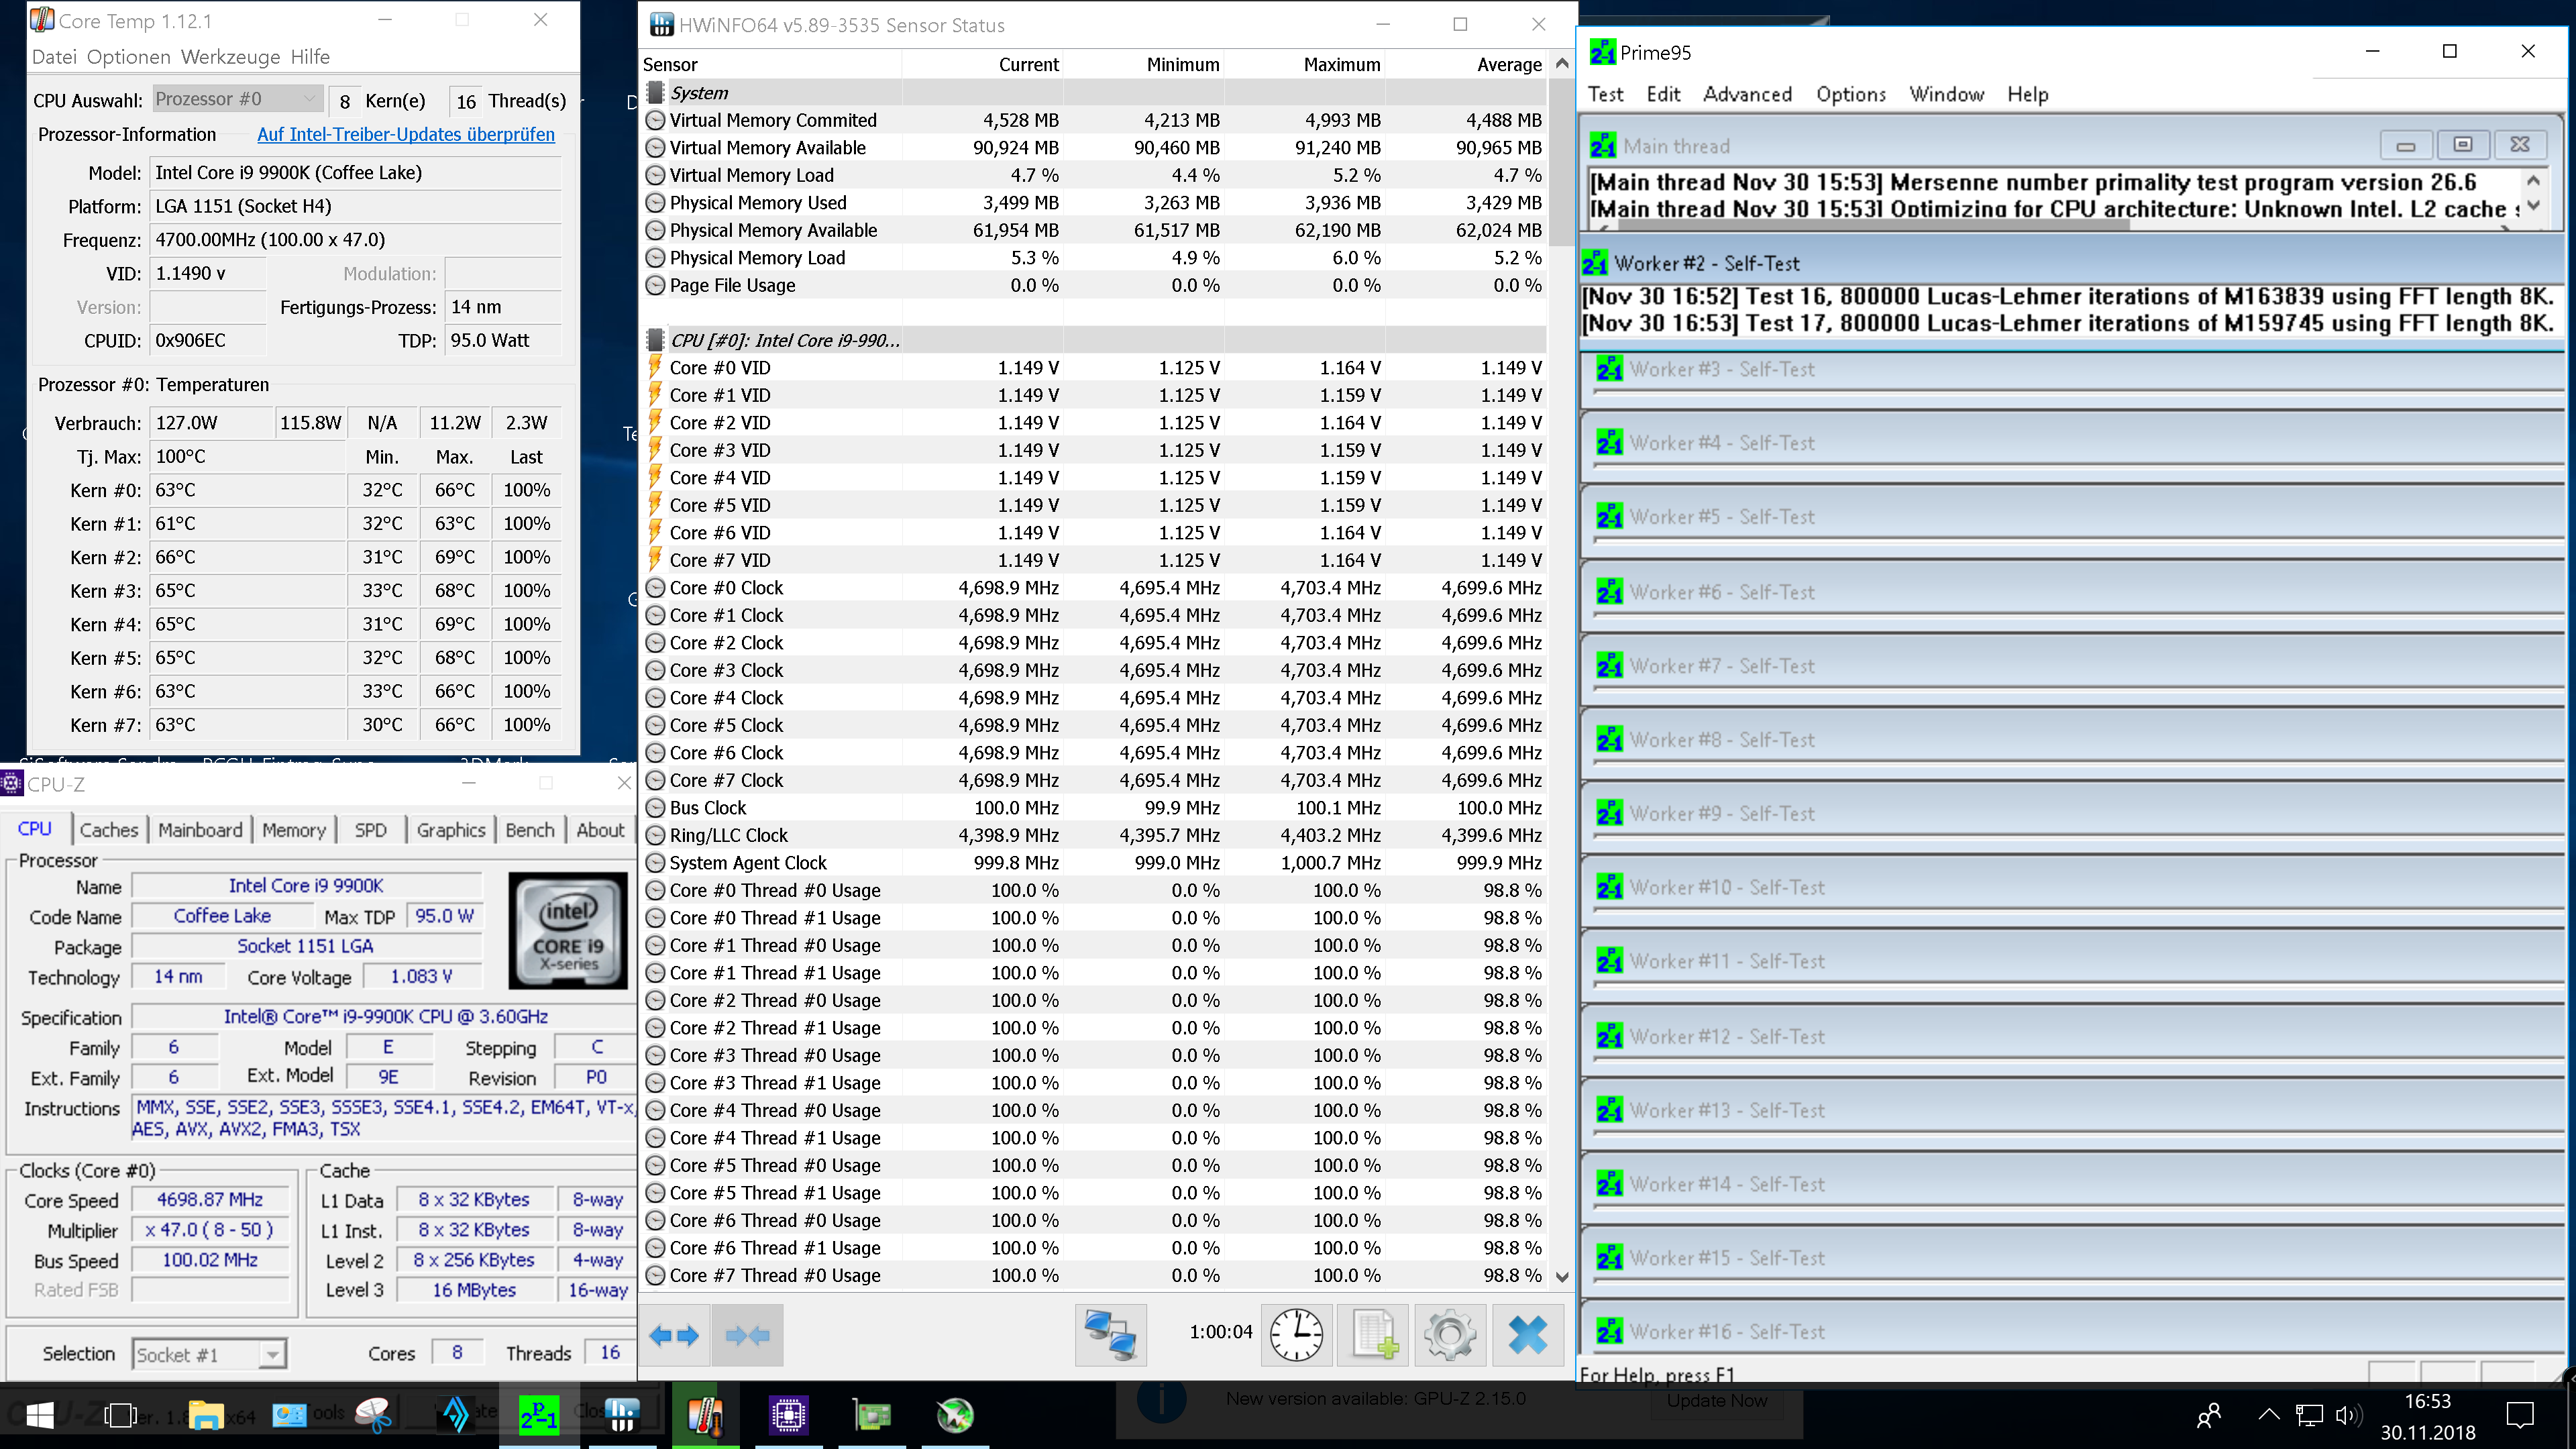Open the People icon in the taskbar

point(2209,1415)
